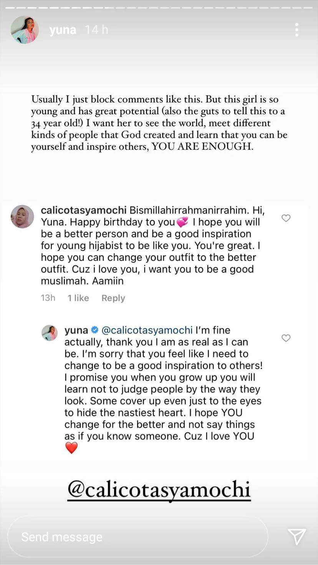The image size is (318, 565).
Task: Tap the large @calicotasyamochi mention sticker
Action: [x=159, y=490]
